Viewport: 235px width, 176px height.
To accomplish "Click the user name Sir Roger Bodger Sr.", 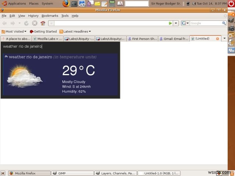I will [166, 3].
